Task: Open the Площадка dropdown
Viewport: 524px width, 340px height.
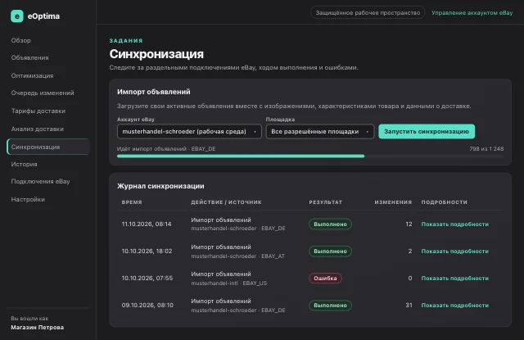Action: (x=320, y=132)
